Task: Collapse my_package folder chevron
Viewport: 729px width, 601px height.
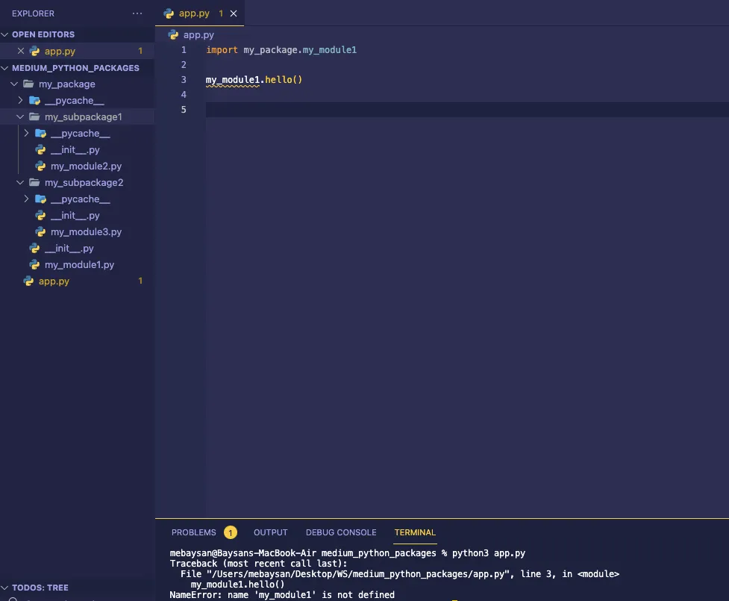Action: (14, 84)
